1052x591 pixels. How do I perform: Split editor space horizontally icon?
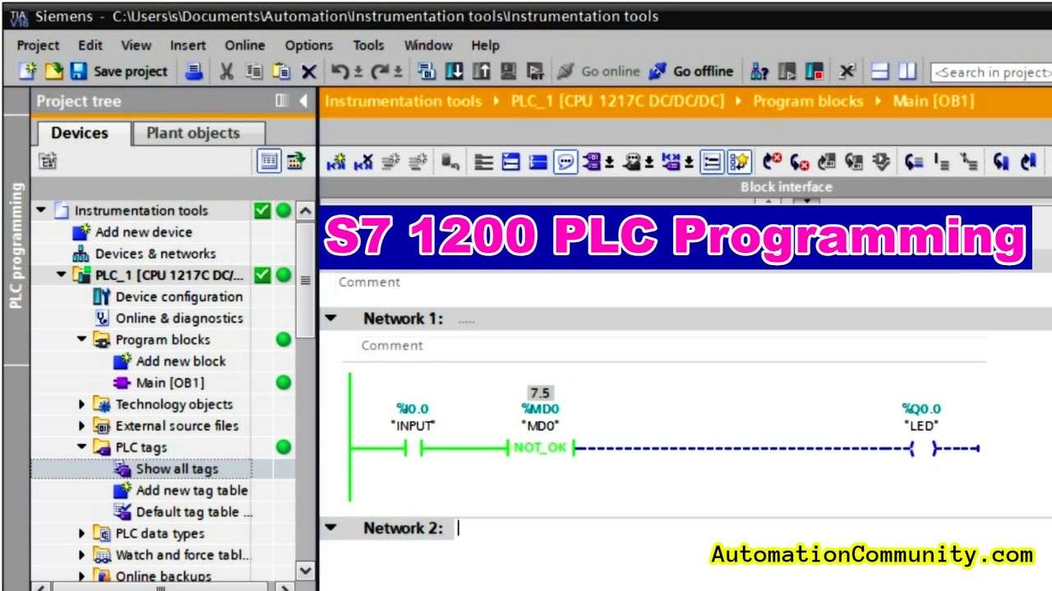(x=880, y=71)
